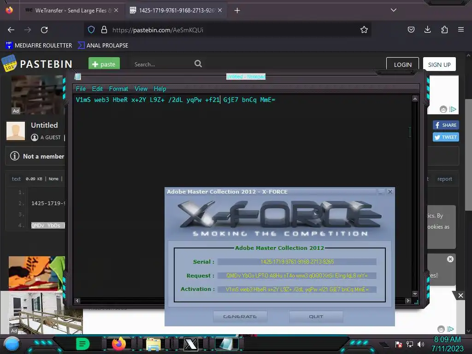
Task: Click Notepad's scroll left arrow
Action: pos(77,301)
